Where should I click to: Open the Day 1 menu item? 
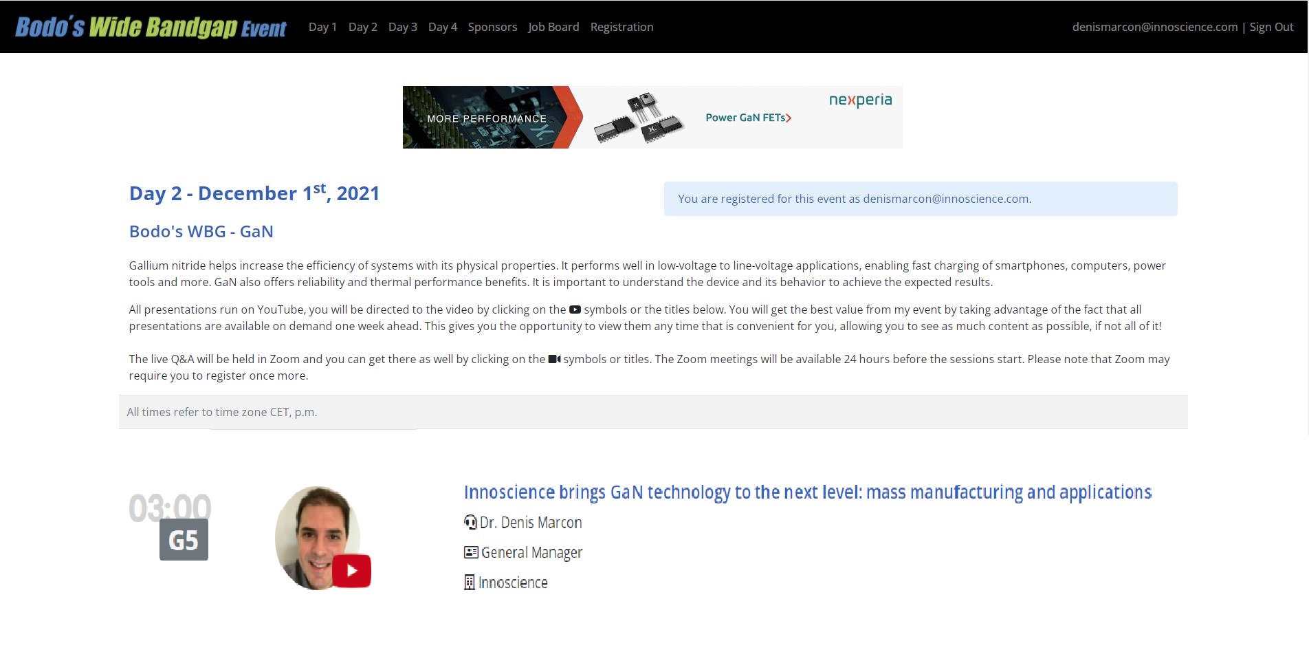pyautogui.click(x=322, y=27)
